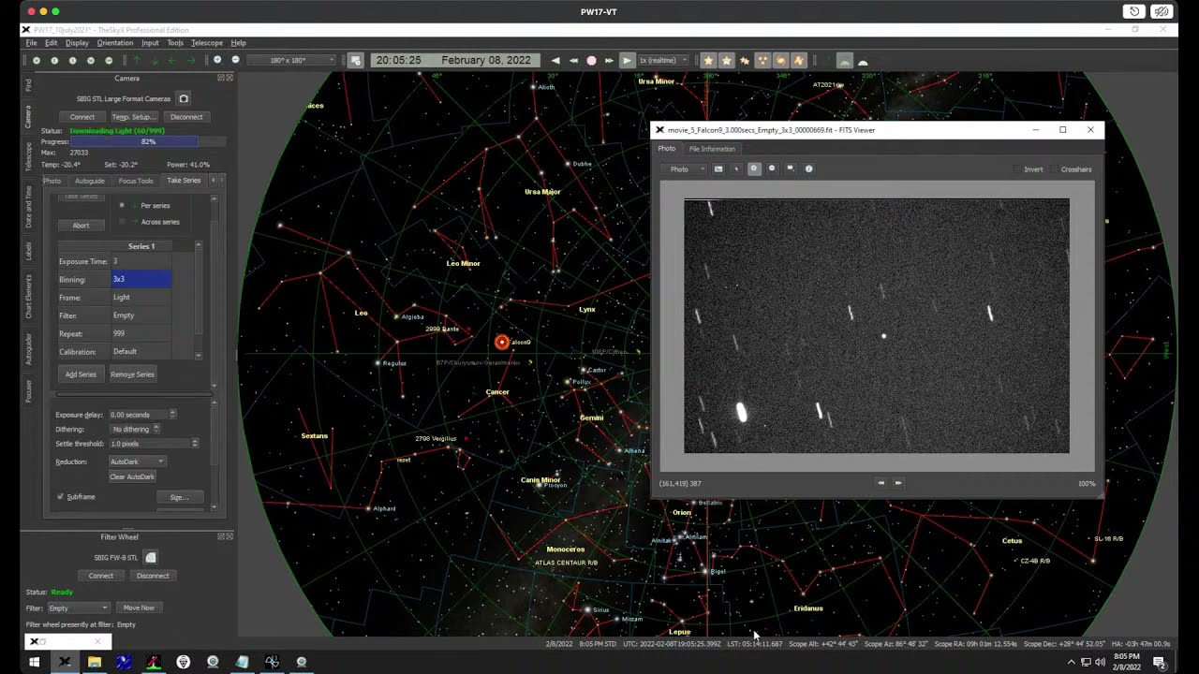The height and width of the screenshot is (674, 1199).
Task: Click the pink stop time button
Action: (x=591, y=60)
